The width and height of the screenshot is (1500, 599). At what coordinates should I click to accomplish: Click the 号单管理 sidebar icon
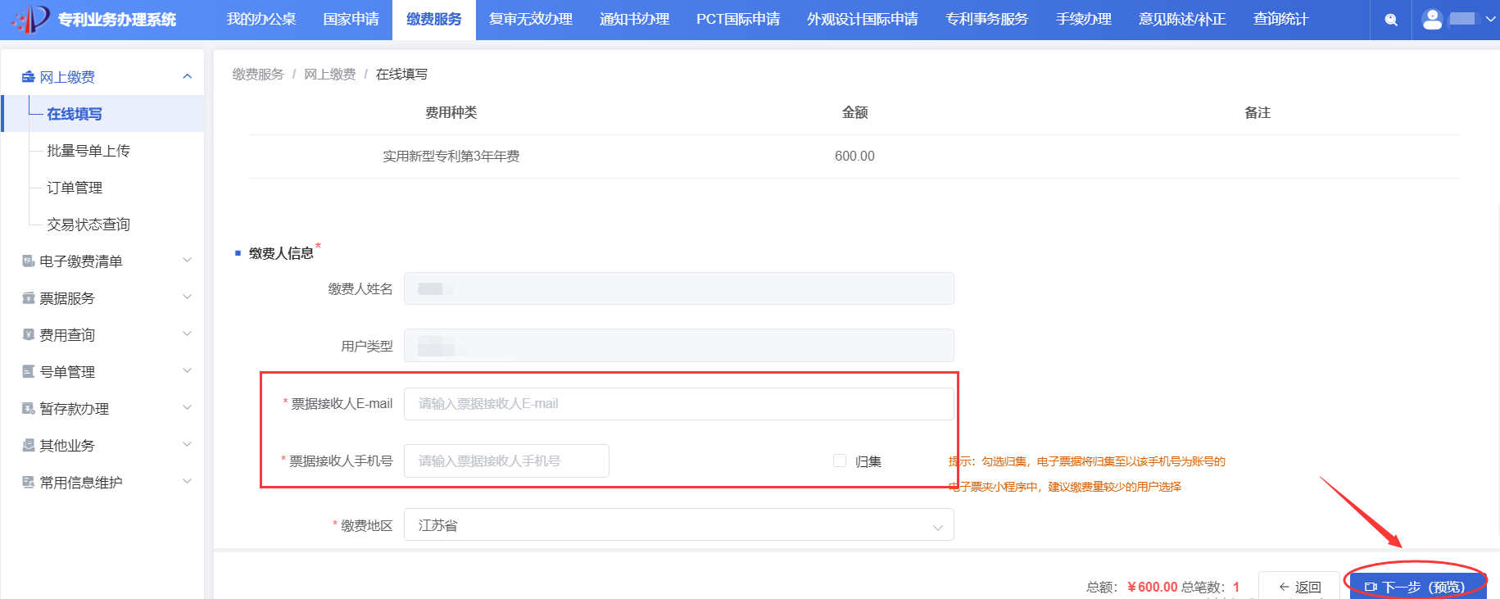click(28, 371)
